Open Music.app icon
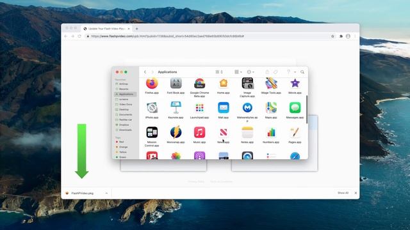 coord(199,132)
